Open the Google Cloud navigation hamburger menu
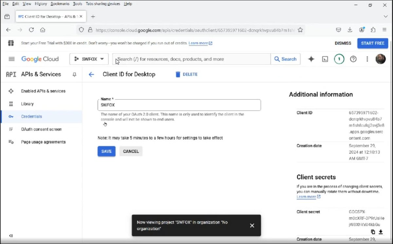This screenshot has height=244, width=393. (11, 59)
